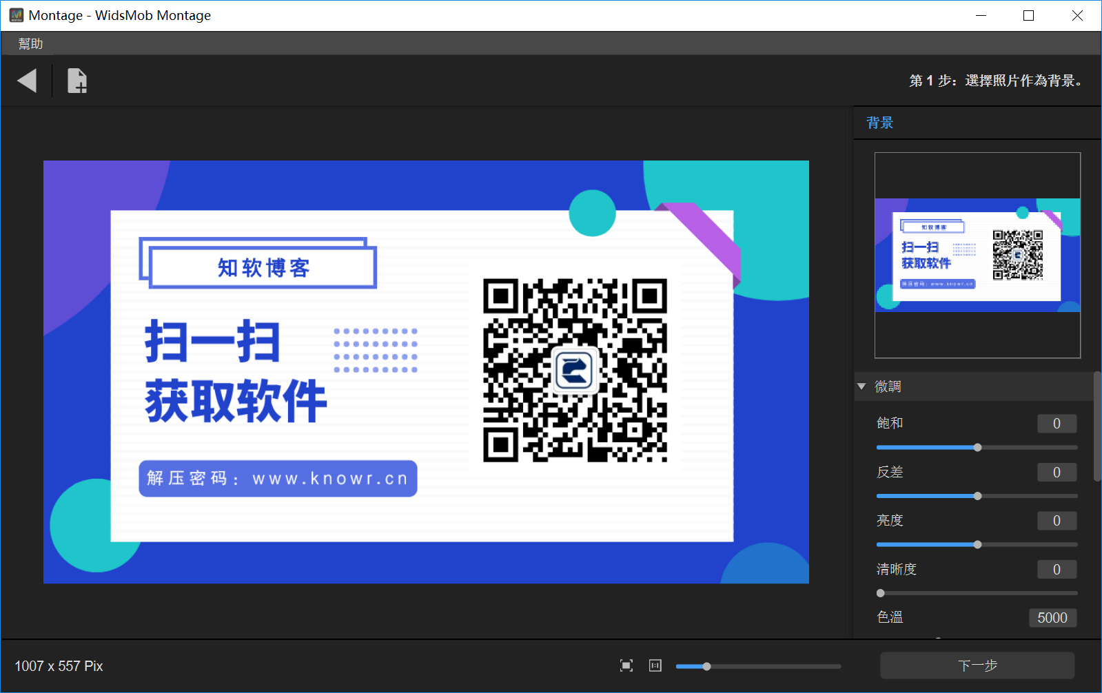The height and width of the screenshot is (693, 1102).
Task: Select the 背景 tab
Action: tap(880, 123)
